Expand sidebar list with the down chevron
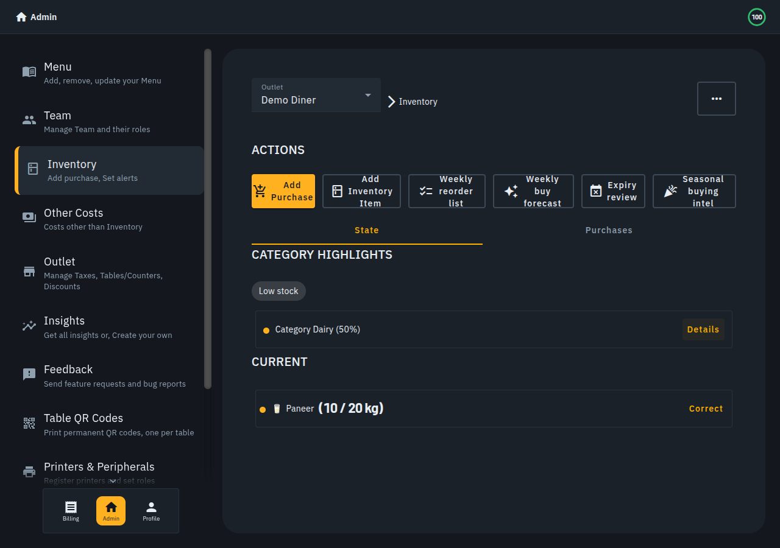Viewport: 780px width, 548px height. pyautogui.click(x=113, y=481)
